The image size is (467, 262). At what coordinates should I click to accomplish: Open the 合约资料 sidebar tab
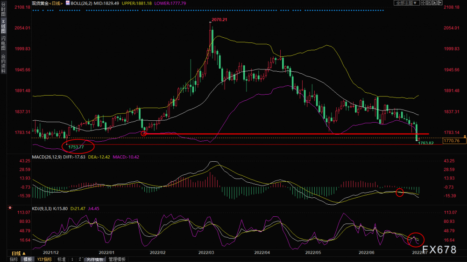3,63
